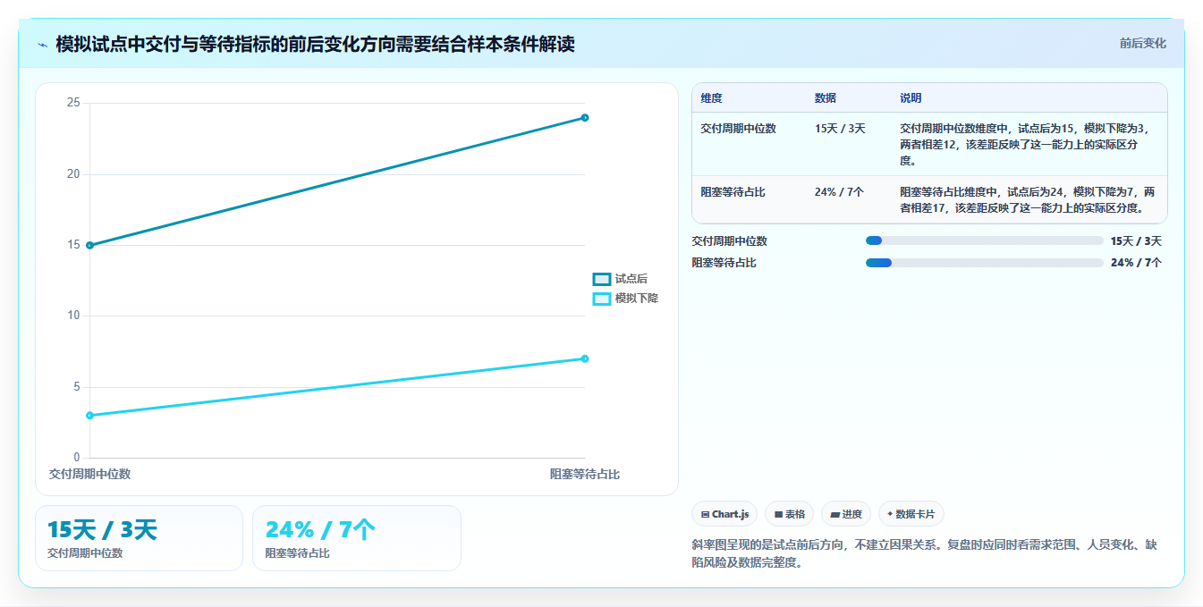
Task: Click the 交付周期中位数 progress row label
Action: coord(729,240)
